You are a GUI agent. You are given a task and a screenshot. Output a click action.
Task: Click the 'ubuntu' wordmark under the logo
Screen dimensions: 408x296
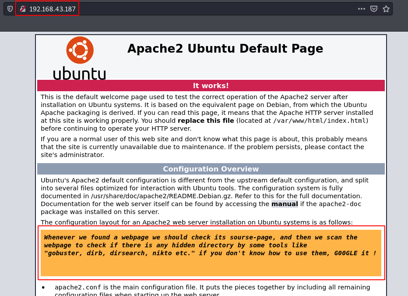79,73
